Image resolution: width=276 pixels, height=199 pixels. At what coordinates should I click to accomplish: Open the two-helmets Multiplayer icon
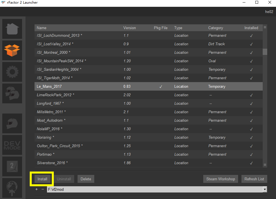(x=12, y=93)
